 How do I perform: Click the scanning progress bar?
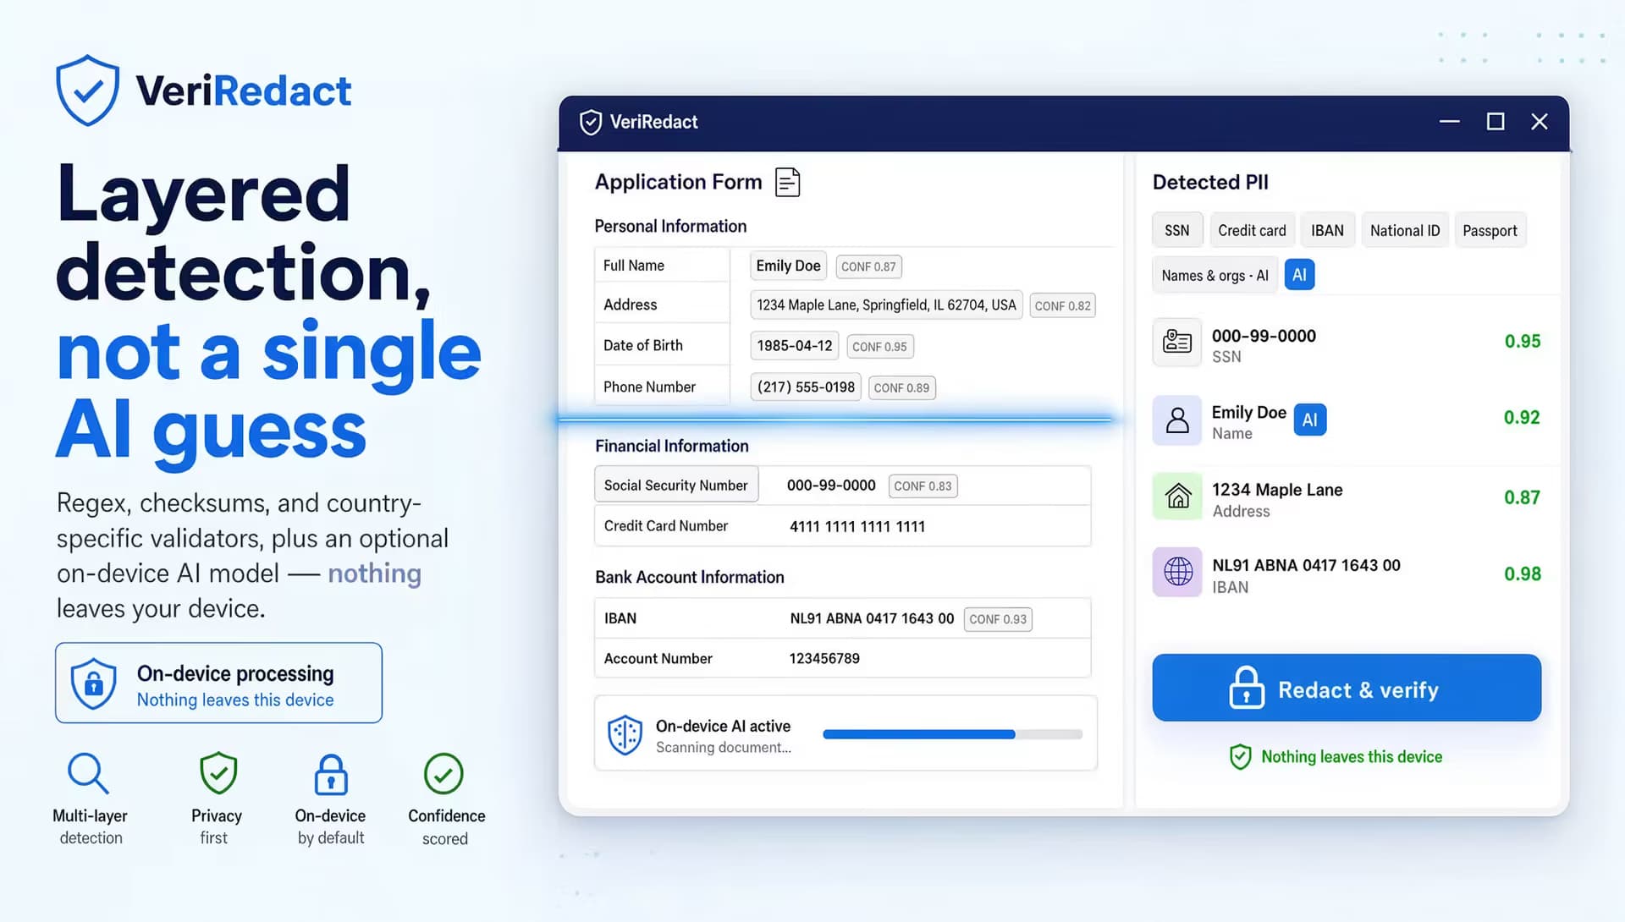(x=952, y=734)
